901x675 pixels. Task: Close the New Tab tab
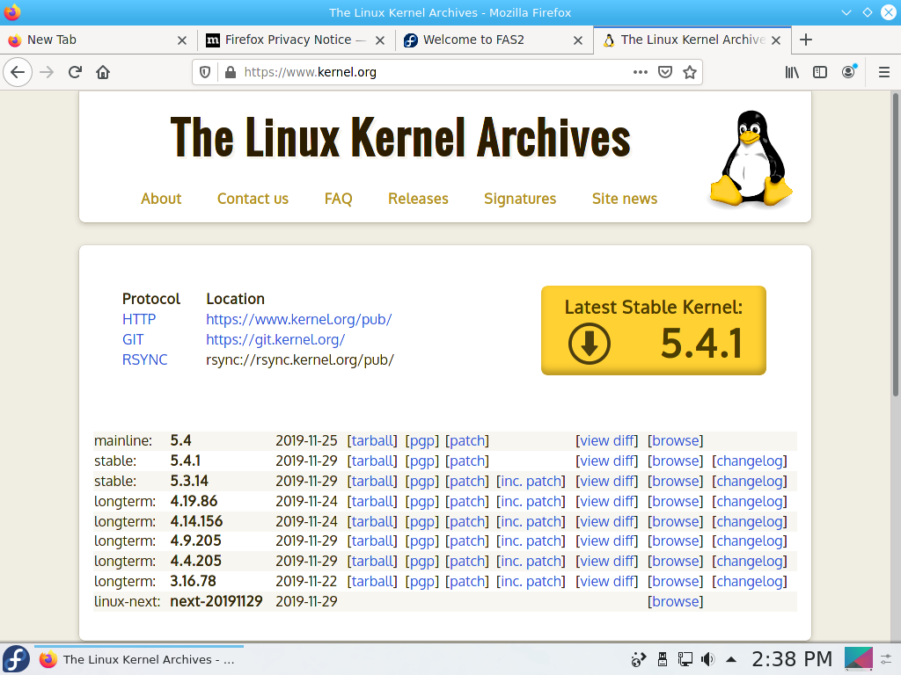(x=181, y=40)
